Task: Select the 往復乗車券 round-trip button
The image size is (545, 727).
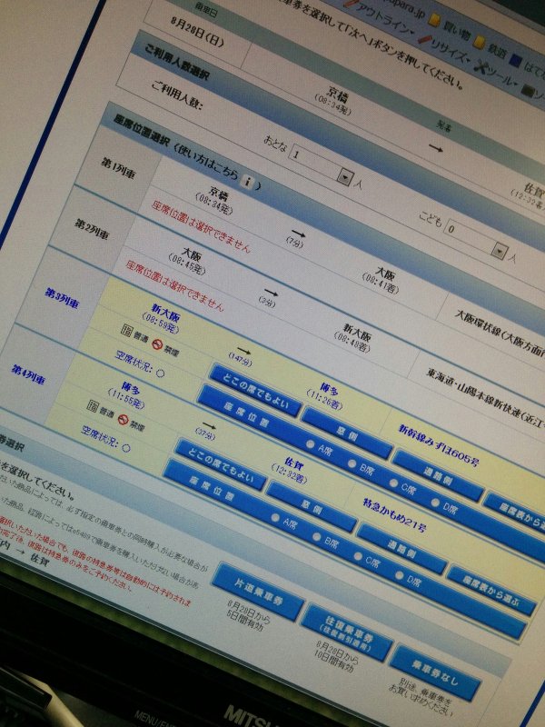Action: [x=347, y=632]
